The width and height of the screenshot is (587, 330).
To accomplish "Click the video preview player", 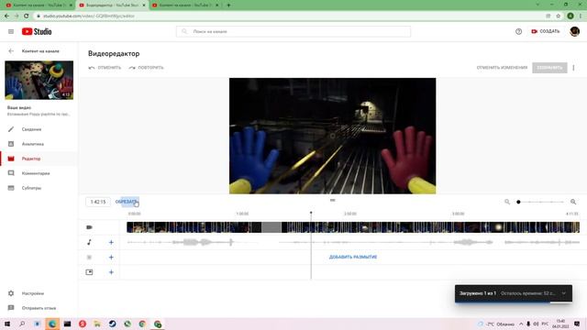I will pyautogui.click(x=332, y=136).
